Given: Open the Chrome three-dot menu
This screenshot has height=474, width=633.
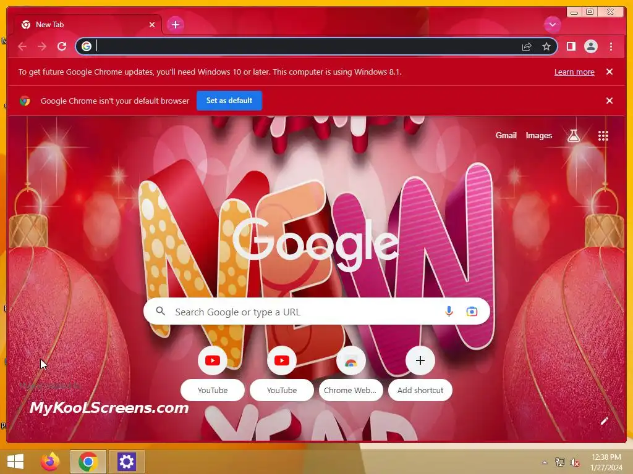Looking at the screenshot, I should click(611, 46).
